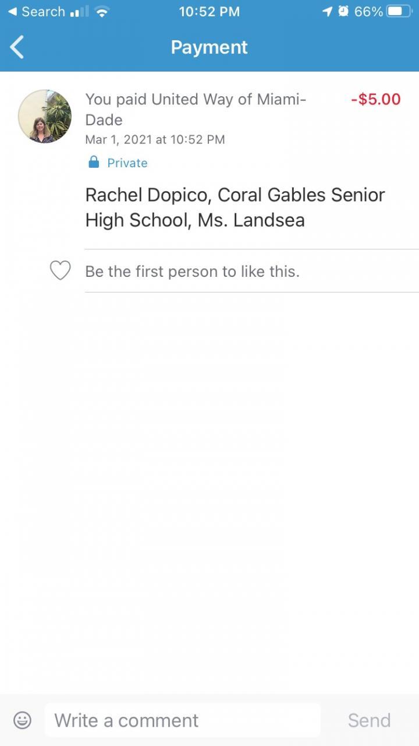The image size is (419, 746).
Task: Tap 'Be the first person to like this'
Action: [x=192, y=271]
